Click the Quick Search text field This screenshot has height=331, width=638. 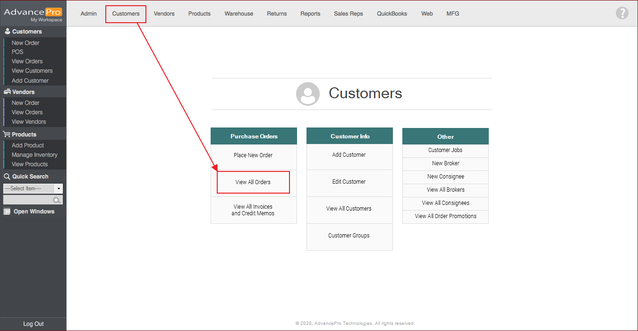coord(27,200)
